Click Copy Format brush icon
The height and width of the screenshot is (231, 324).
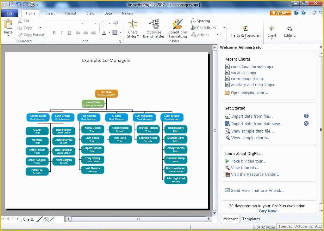click(x=20, y=35)
